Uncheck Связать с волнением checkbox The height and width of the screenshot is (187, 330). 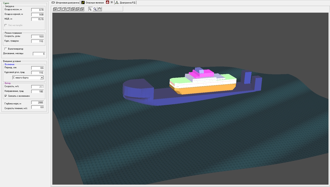(5, 96)
